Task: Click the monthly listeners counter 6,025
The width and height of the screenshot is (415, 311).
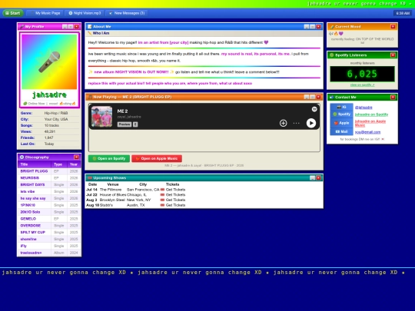Action: tap(362, 74)
